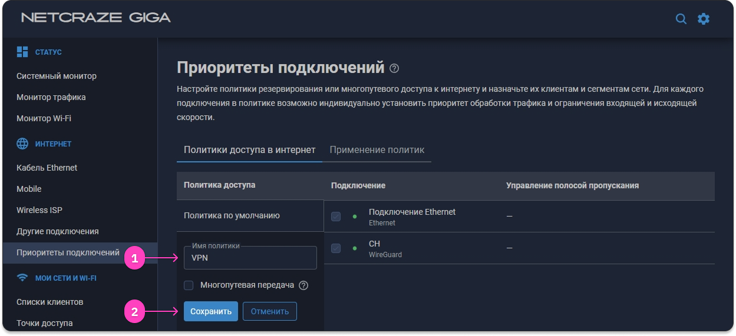
Task: Select Политика по умолчанию in the list
Action: click(x=232, y=215)
